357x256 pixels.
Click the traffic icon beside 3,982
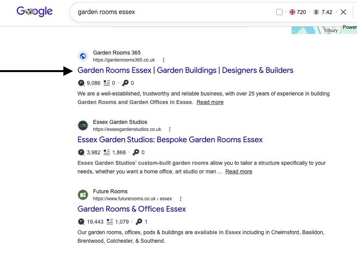point(81,152)
